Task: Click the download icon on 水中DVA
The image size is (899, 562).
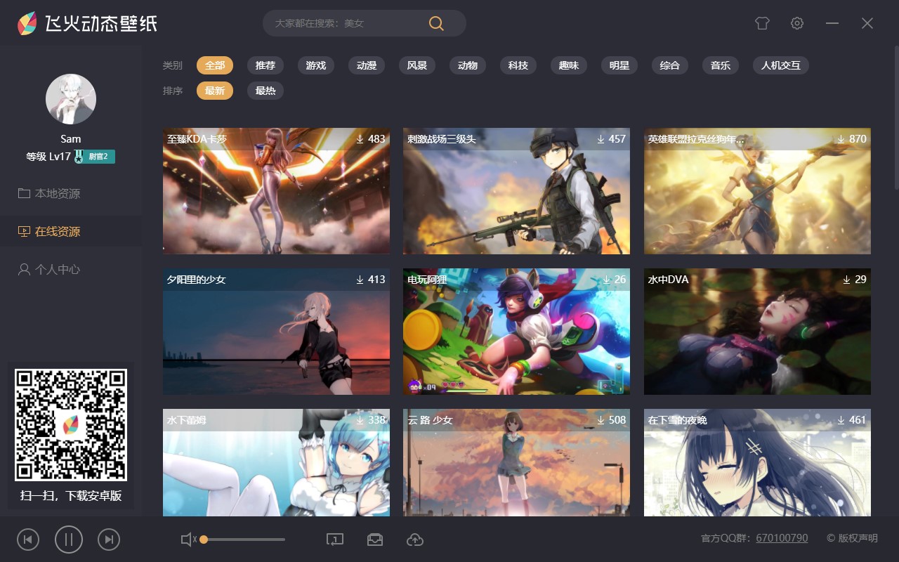Action: click(847, 280)
